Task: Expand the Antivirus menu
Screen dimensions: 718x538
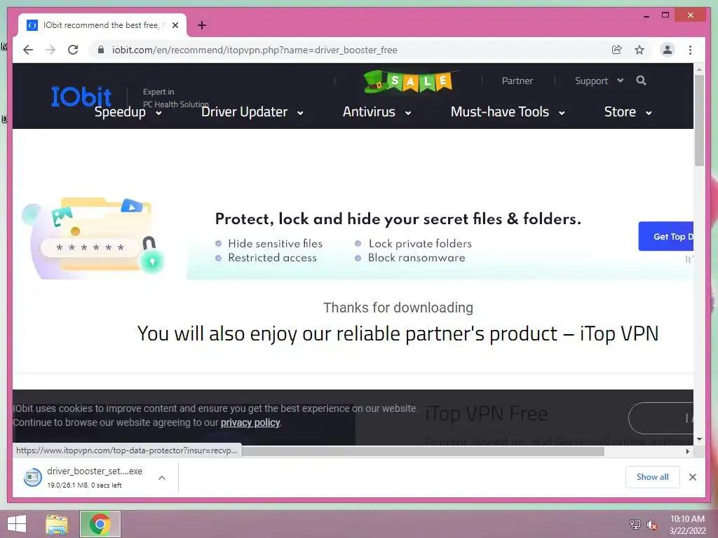Action: point(377,112)
